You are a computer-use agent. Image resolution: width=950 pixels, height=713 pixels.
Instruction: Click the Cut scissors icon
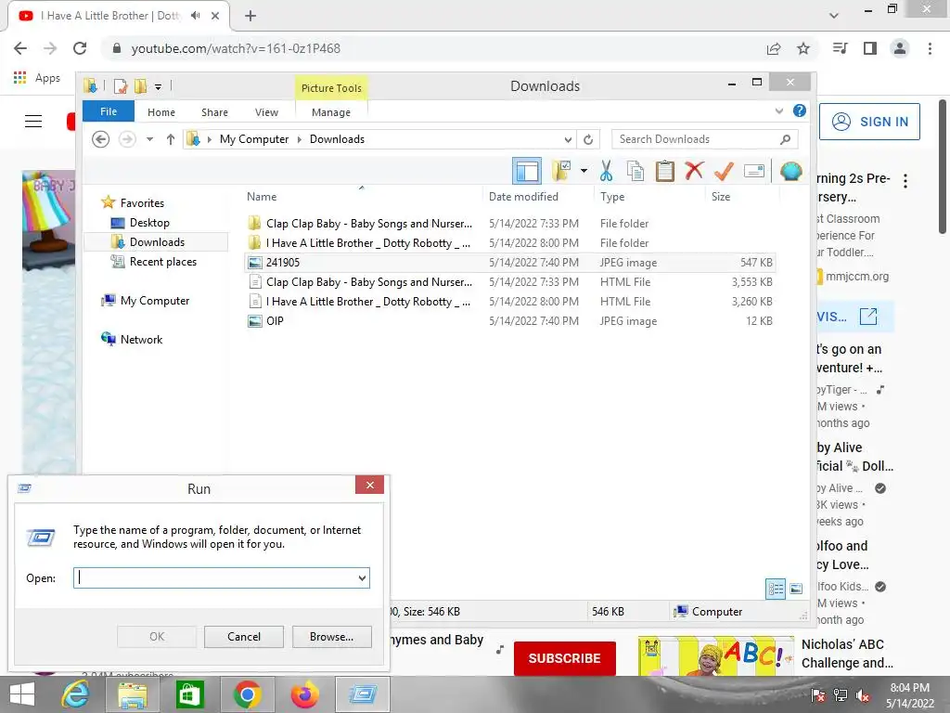606,171
